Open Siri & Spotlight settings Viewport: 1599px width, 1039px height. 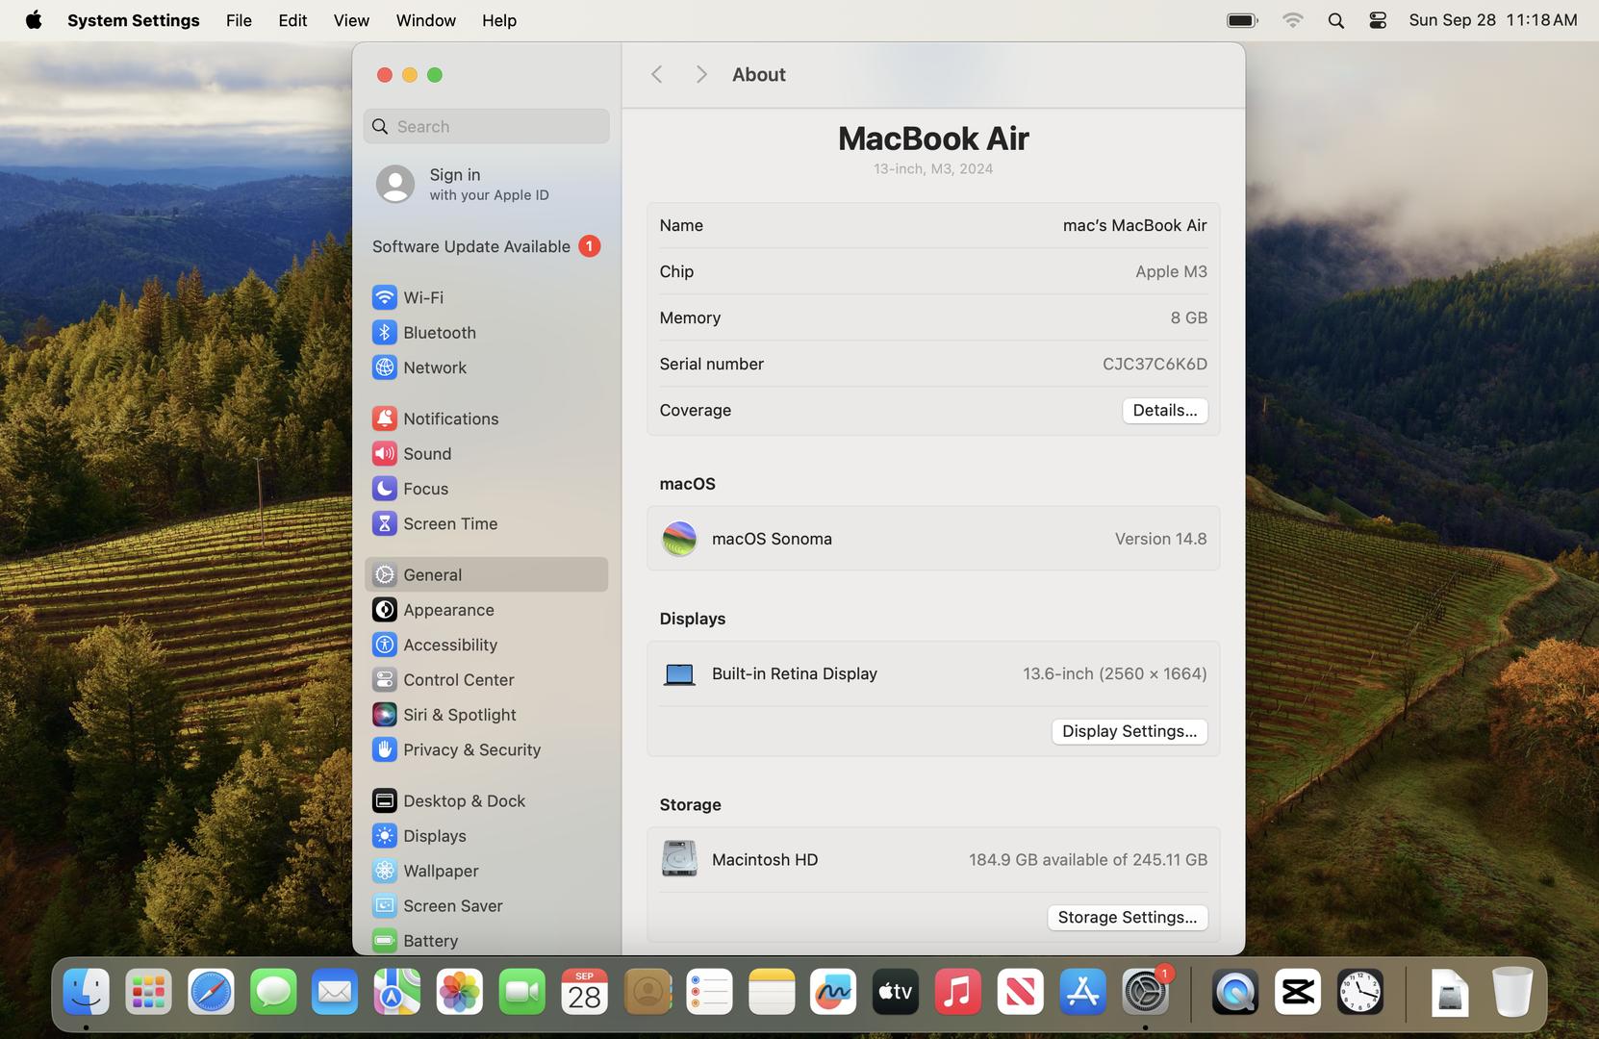pos(486,714)
